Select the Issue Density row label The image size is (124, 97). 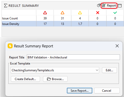point(11,24)
